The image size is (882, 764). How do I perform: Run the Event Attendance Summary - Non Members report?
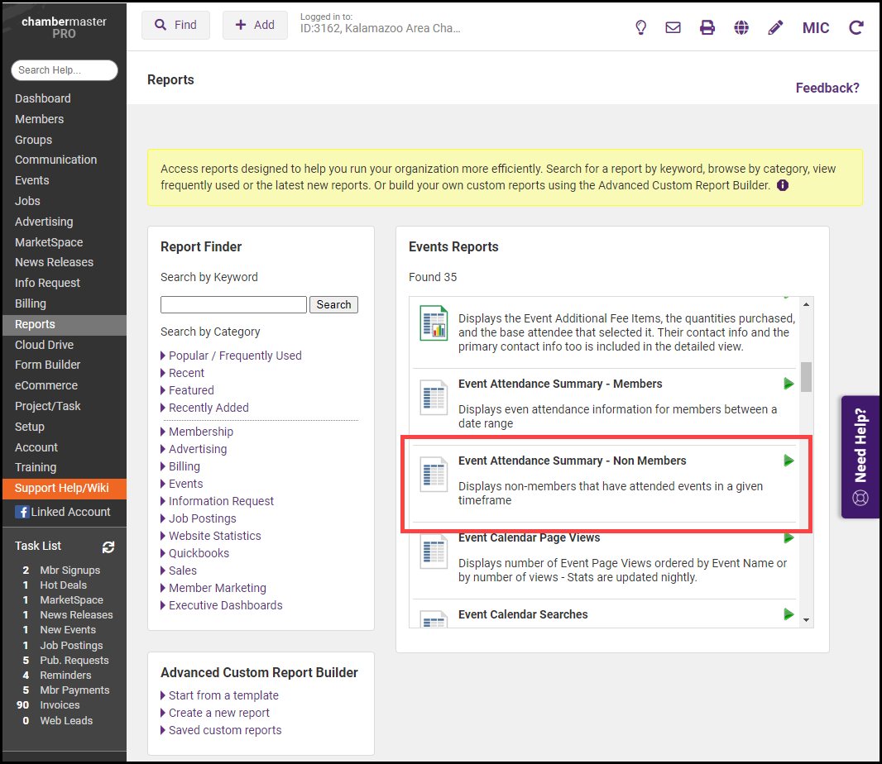789,461
